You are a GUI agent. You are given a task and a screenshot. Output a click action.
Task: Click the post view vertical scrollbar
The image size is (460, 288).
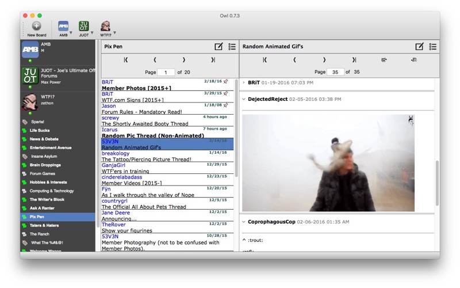[437, 183]
